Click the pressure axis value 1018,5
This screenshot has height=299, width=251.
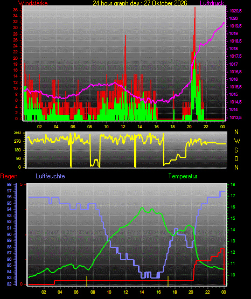[x=235, y=41]
